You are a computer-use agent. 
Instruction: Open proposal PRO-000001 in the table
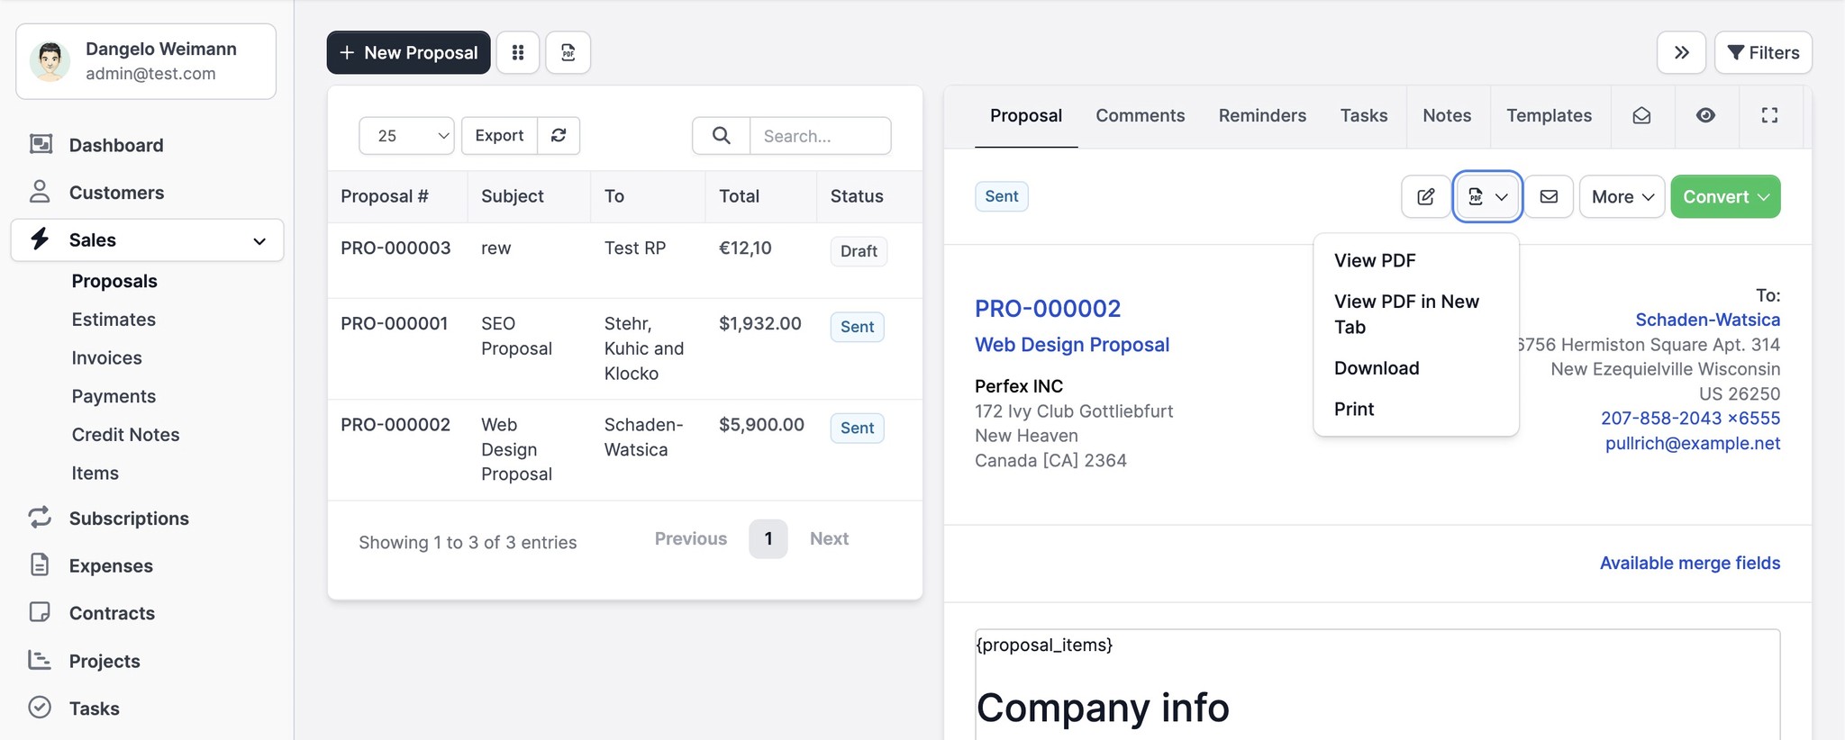[x=394, y=324]
